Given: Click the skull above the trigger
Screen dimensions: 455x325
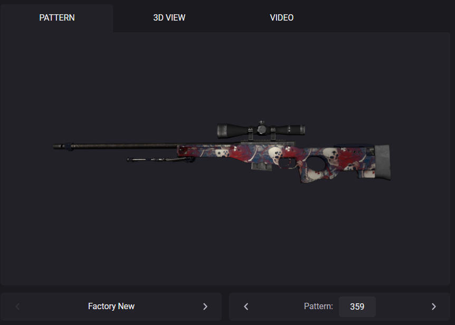Looking at the screenshot, I should click(x=275, y=154).
